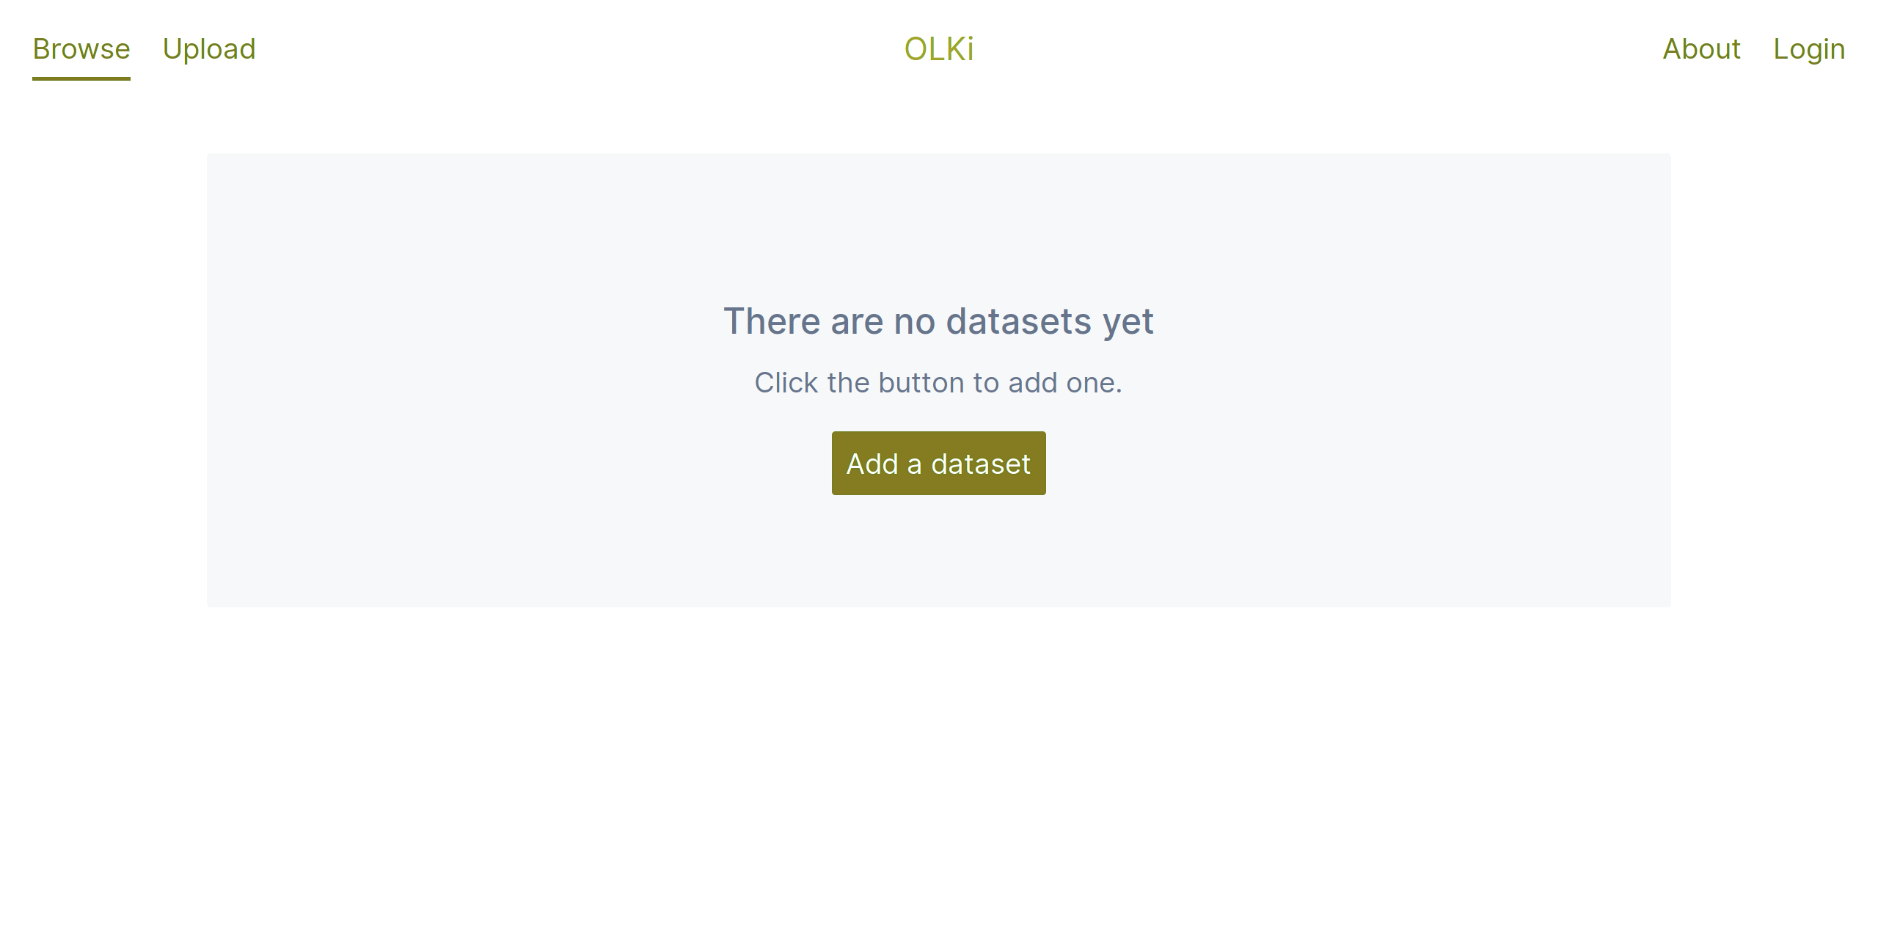Switch to the Upload page
This screenshot has width=1878, height=947.
click(209, 49)
